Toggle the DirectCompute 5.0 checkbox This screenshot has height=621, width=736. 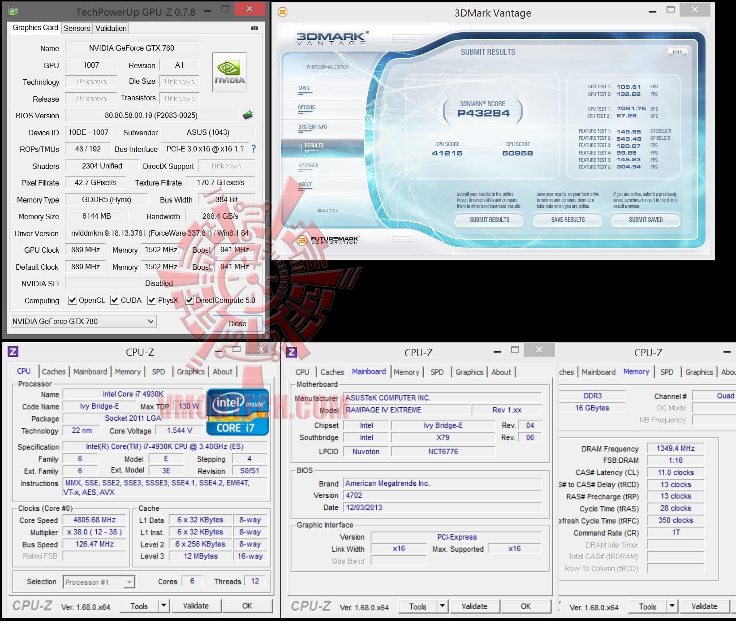[189, 300]
